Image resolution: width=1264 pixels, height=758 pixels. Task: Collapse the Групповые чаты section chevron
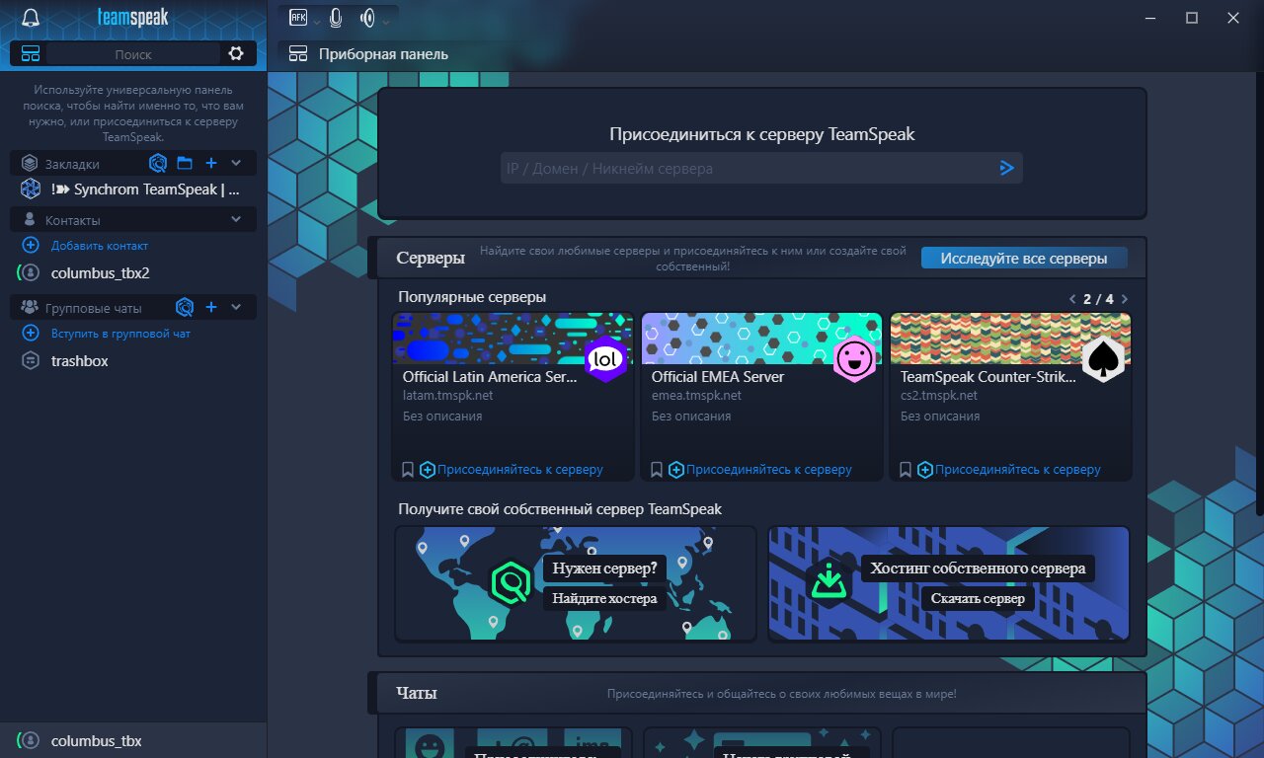click(x=236, y=307)
